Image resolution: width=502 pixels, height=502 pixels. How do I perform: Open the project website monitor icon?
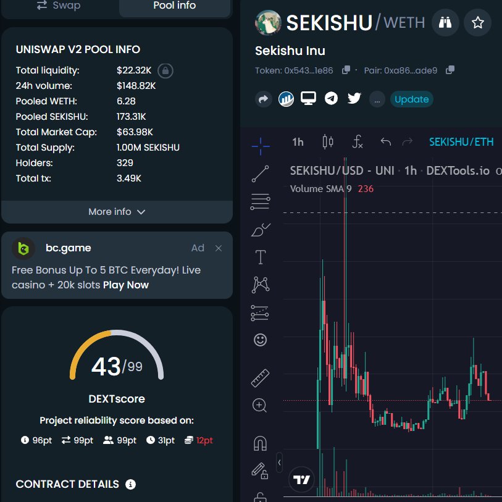point(308,98)
